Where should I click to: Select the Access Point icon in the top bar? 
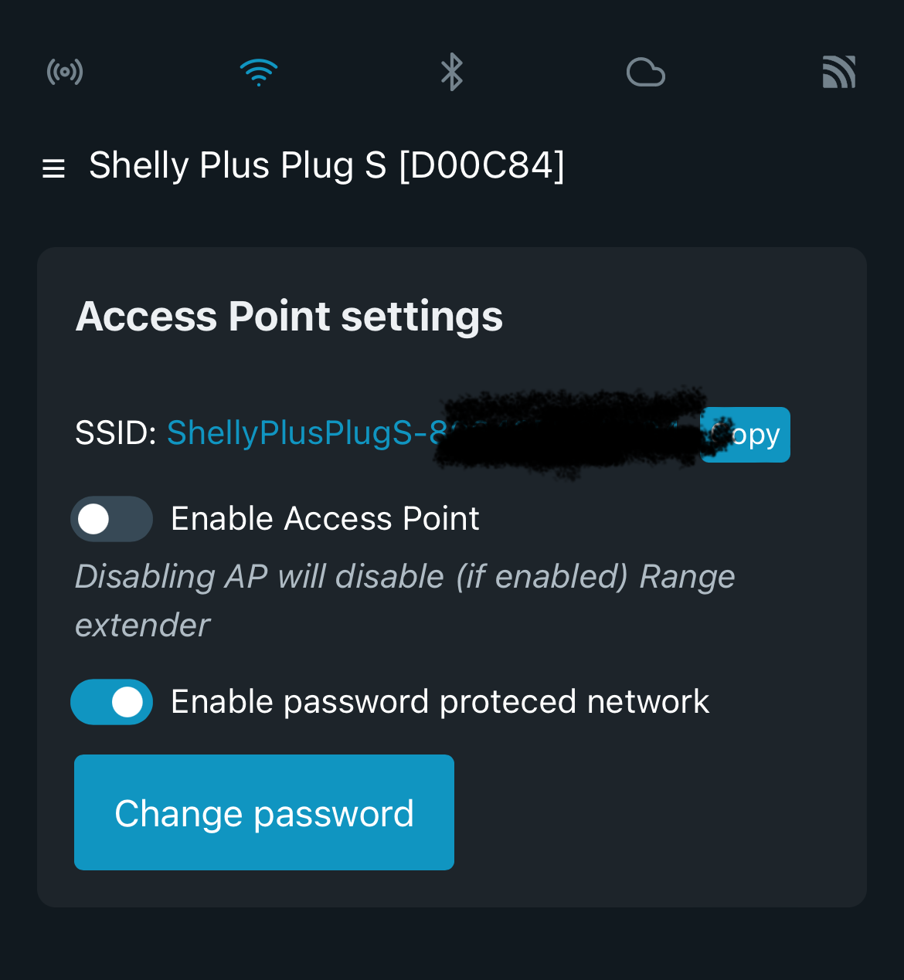(65, 71)
